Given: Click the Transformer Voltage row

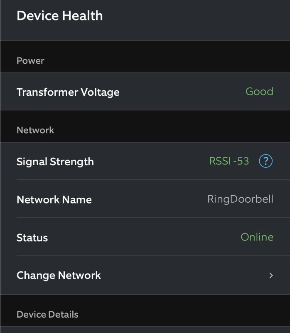Looking at the screenshot, I should click(x=145, y=92).
